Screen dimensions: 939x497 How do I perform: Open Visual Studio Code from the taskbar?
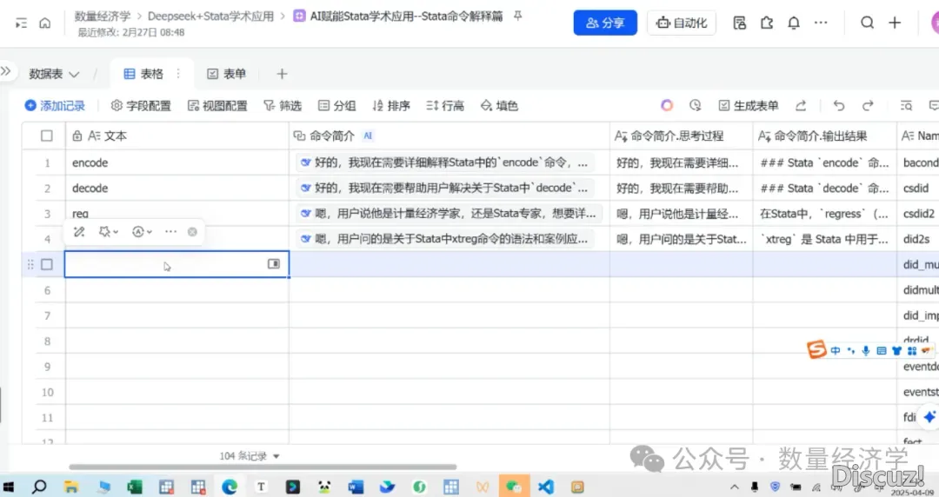coord(545,487)
